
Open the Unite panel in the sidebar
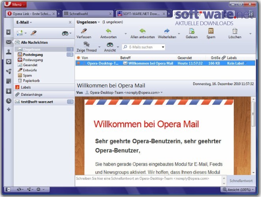(9, 71)
